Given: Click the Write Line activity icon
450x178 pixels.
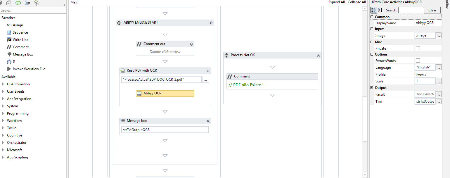Looking at the screenshot, I should [9, 40].
